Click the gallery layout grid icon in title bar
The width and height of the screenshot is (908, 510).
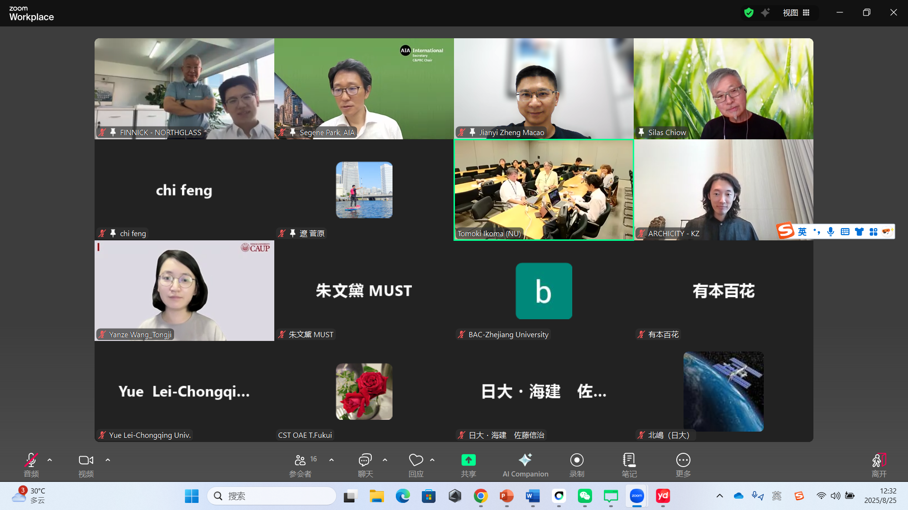[x=806, y=13]
